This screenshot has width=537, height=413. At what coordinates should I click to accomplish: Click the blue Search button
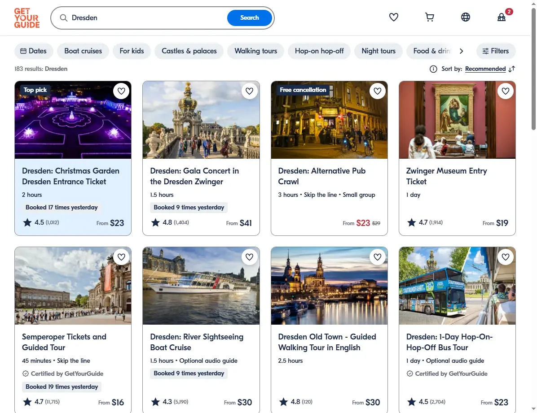click(x=249, y=18)
